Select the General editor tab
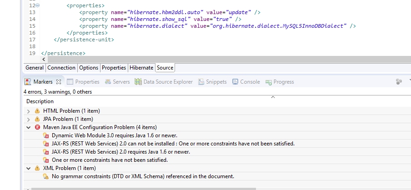The height and width of the screenshot is (190, 411). point(35,68)
